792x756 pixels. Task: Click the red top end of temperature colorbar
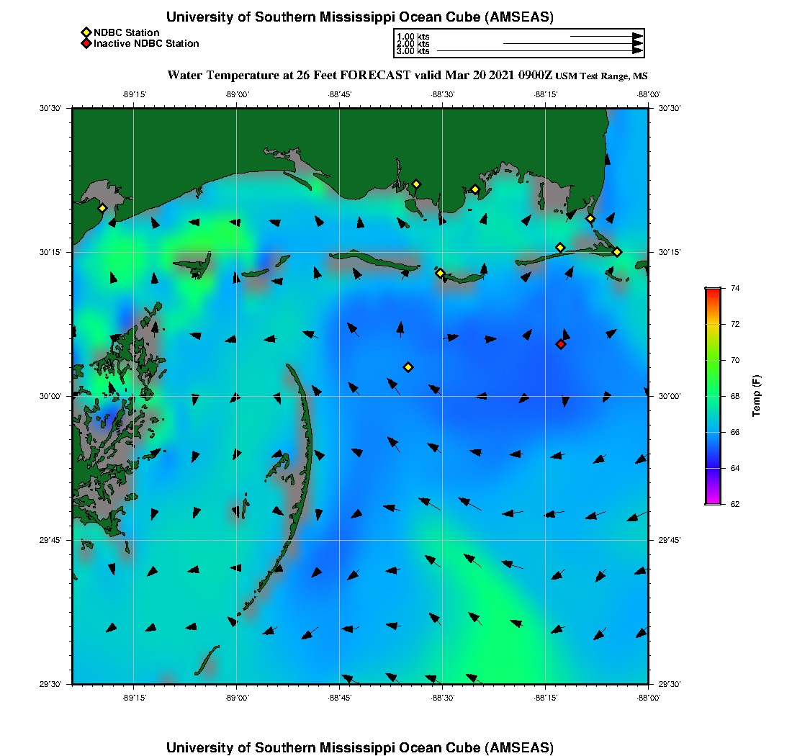coord(712,290)
